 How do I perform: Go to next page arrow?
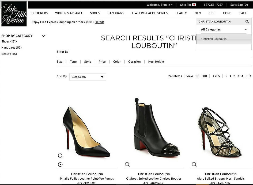point(250,76)
